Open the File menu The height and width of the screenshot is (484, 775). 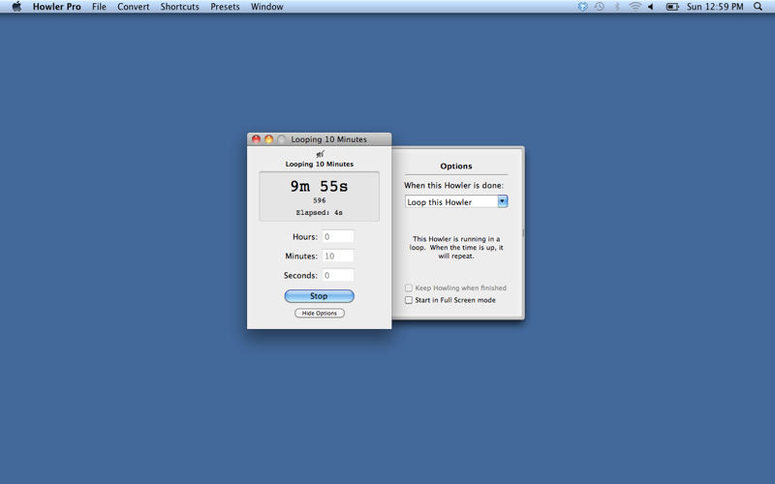(x=99, y=7)
